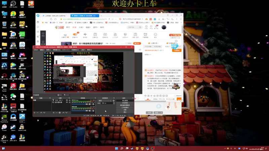Bookmark page with the star icon in address bar
Image resolution: width=269 pixels, height=151 pixels.
[61, 19]
